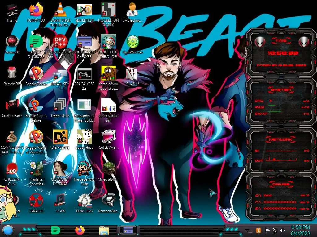Screen dimensions: 317x237
Task: Open the NEVER USED! Dev-C++ shortcut
Action: (x=60, y=44)
